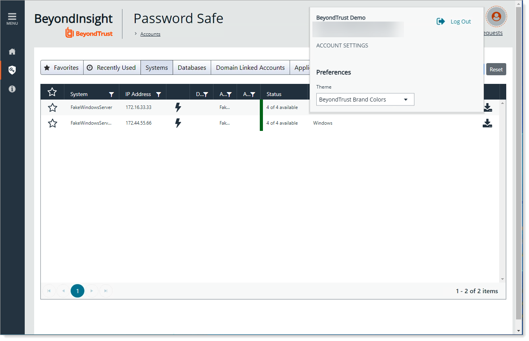
Task: Click the Accounts breadcrumb link
Action: click(x=150, y=34)
